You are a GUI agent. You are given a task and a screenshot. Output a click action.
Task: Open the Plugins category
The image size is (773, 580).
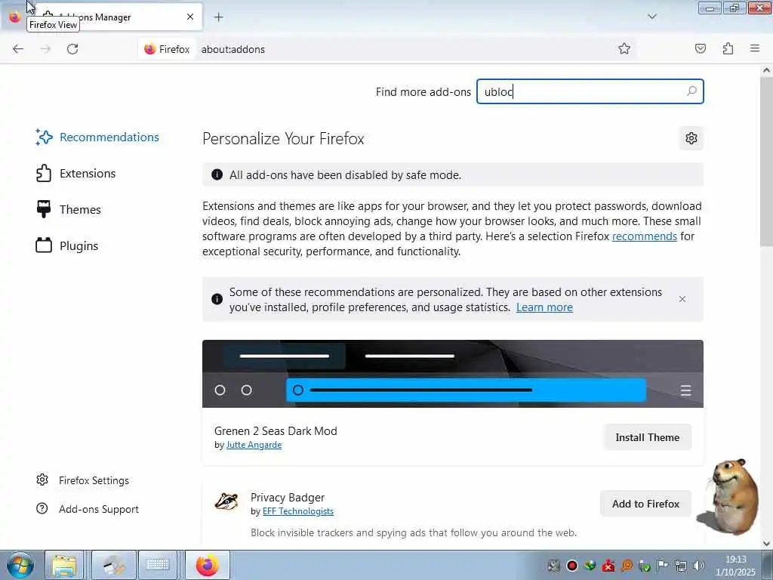point(66,245)
